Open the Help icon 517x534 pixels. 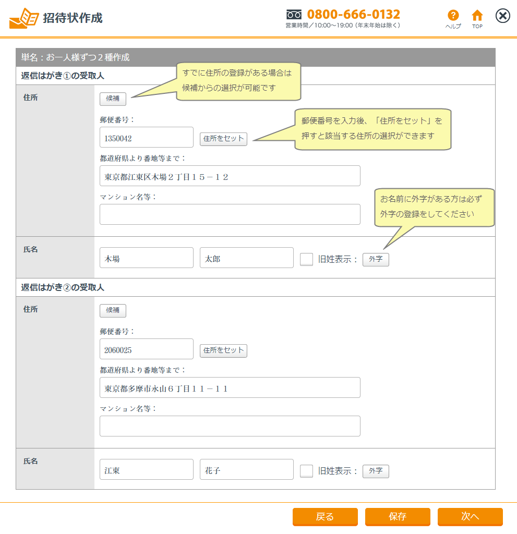point(453,16)
